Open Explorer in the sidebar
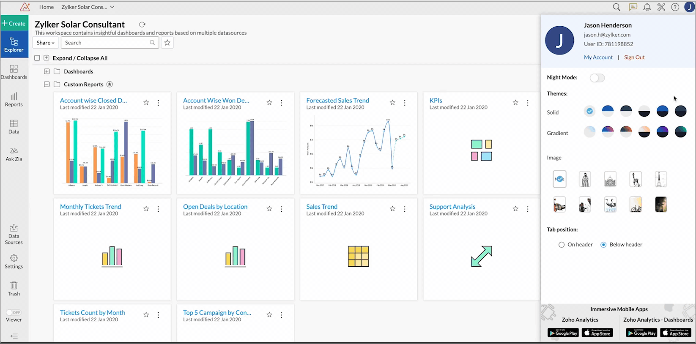Viewport: 696px width, 344px height. pos(14,45)
